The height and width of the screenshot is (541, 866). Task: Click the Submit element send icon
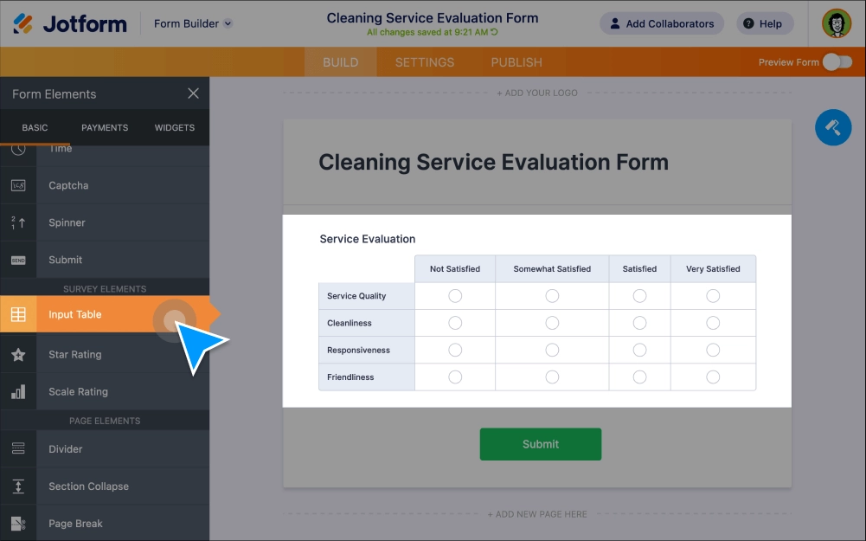coord(18,259)
